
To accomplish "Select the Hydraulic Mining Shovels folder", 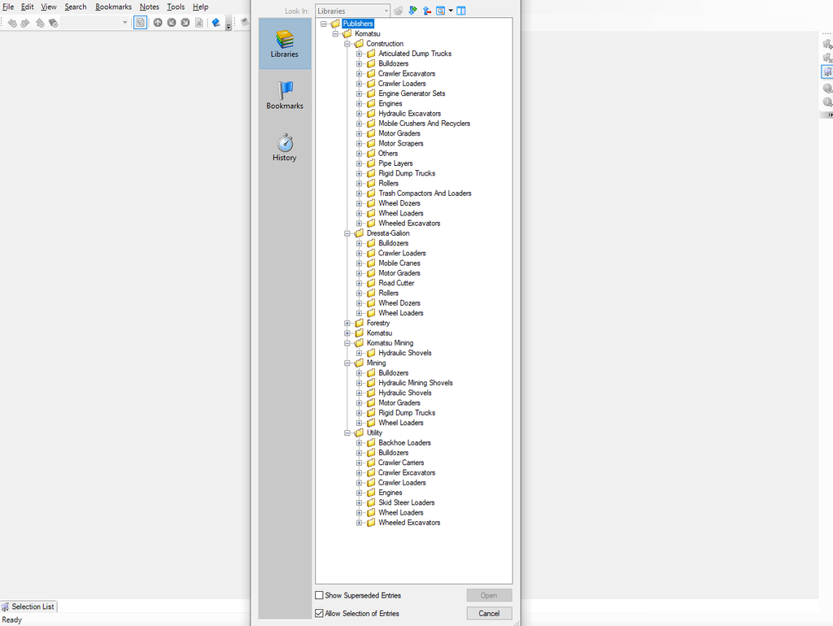I will (415, 383).
